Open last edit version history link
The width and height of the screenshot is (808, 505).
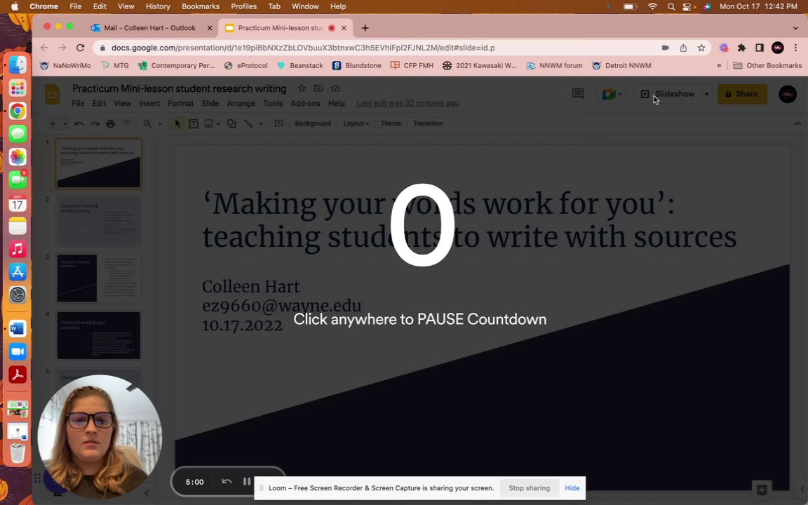408,103
